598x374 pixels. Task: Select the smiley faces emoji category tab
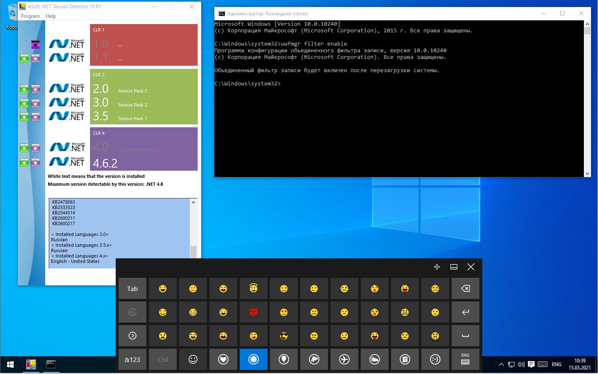point(253,359)
